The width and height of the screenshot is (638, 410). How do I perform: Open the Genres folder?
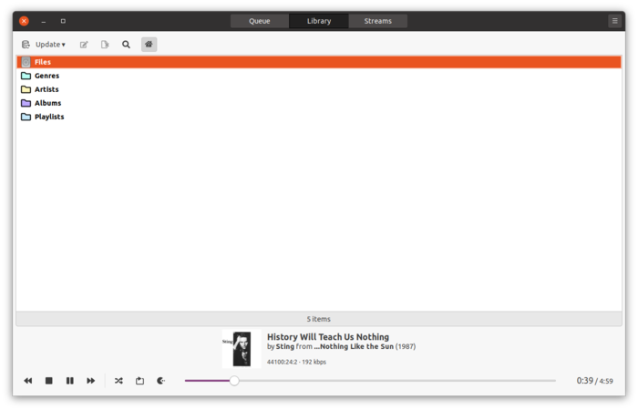tap(46, 76)
